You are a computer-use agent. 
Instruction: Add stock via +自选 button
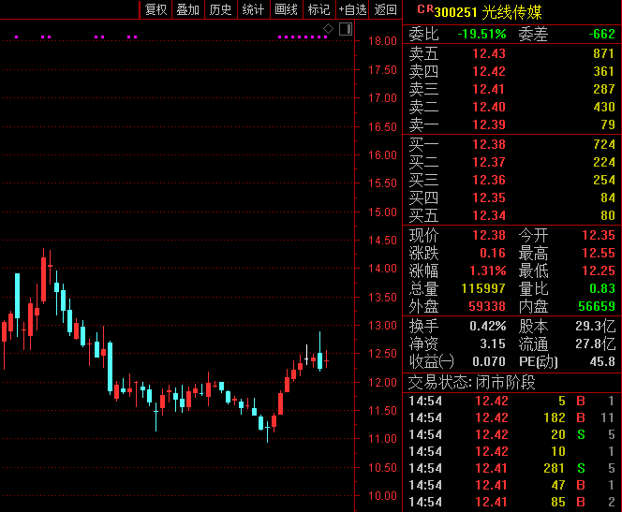[353, 10]
